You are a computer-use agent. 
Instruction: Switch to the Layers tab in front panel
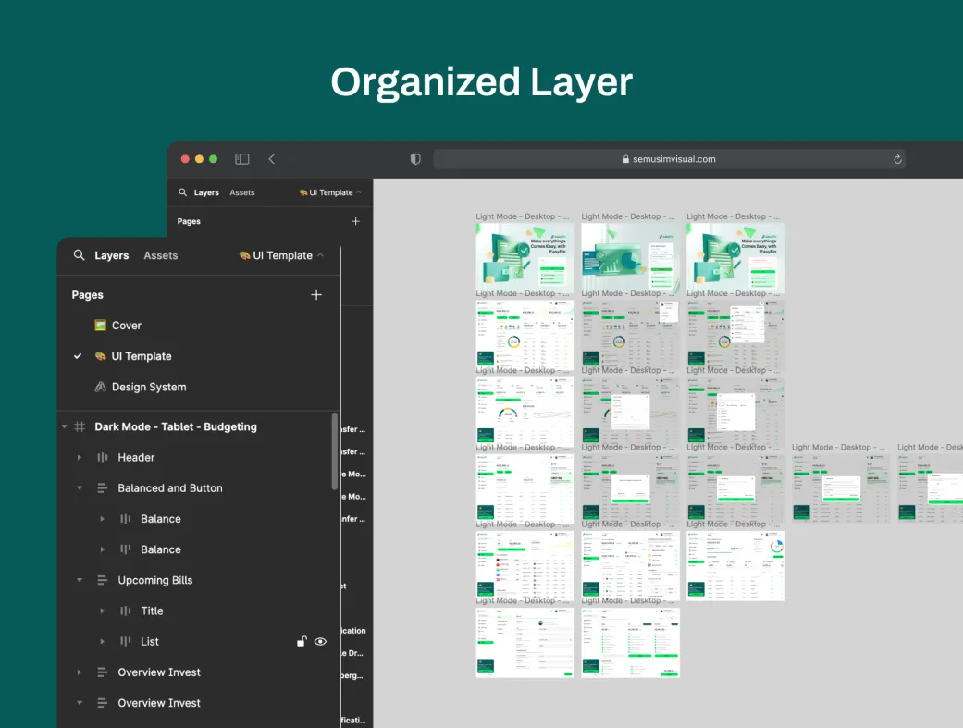coord(111,255)
